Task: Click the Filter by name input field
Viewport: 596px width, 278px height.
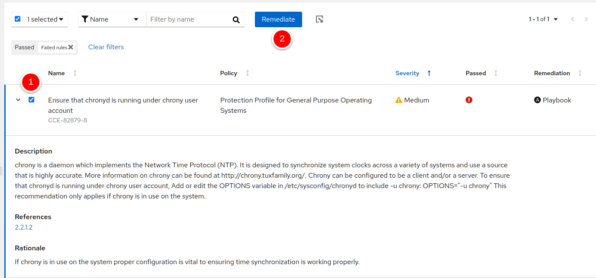Action: pos(189,19)
